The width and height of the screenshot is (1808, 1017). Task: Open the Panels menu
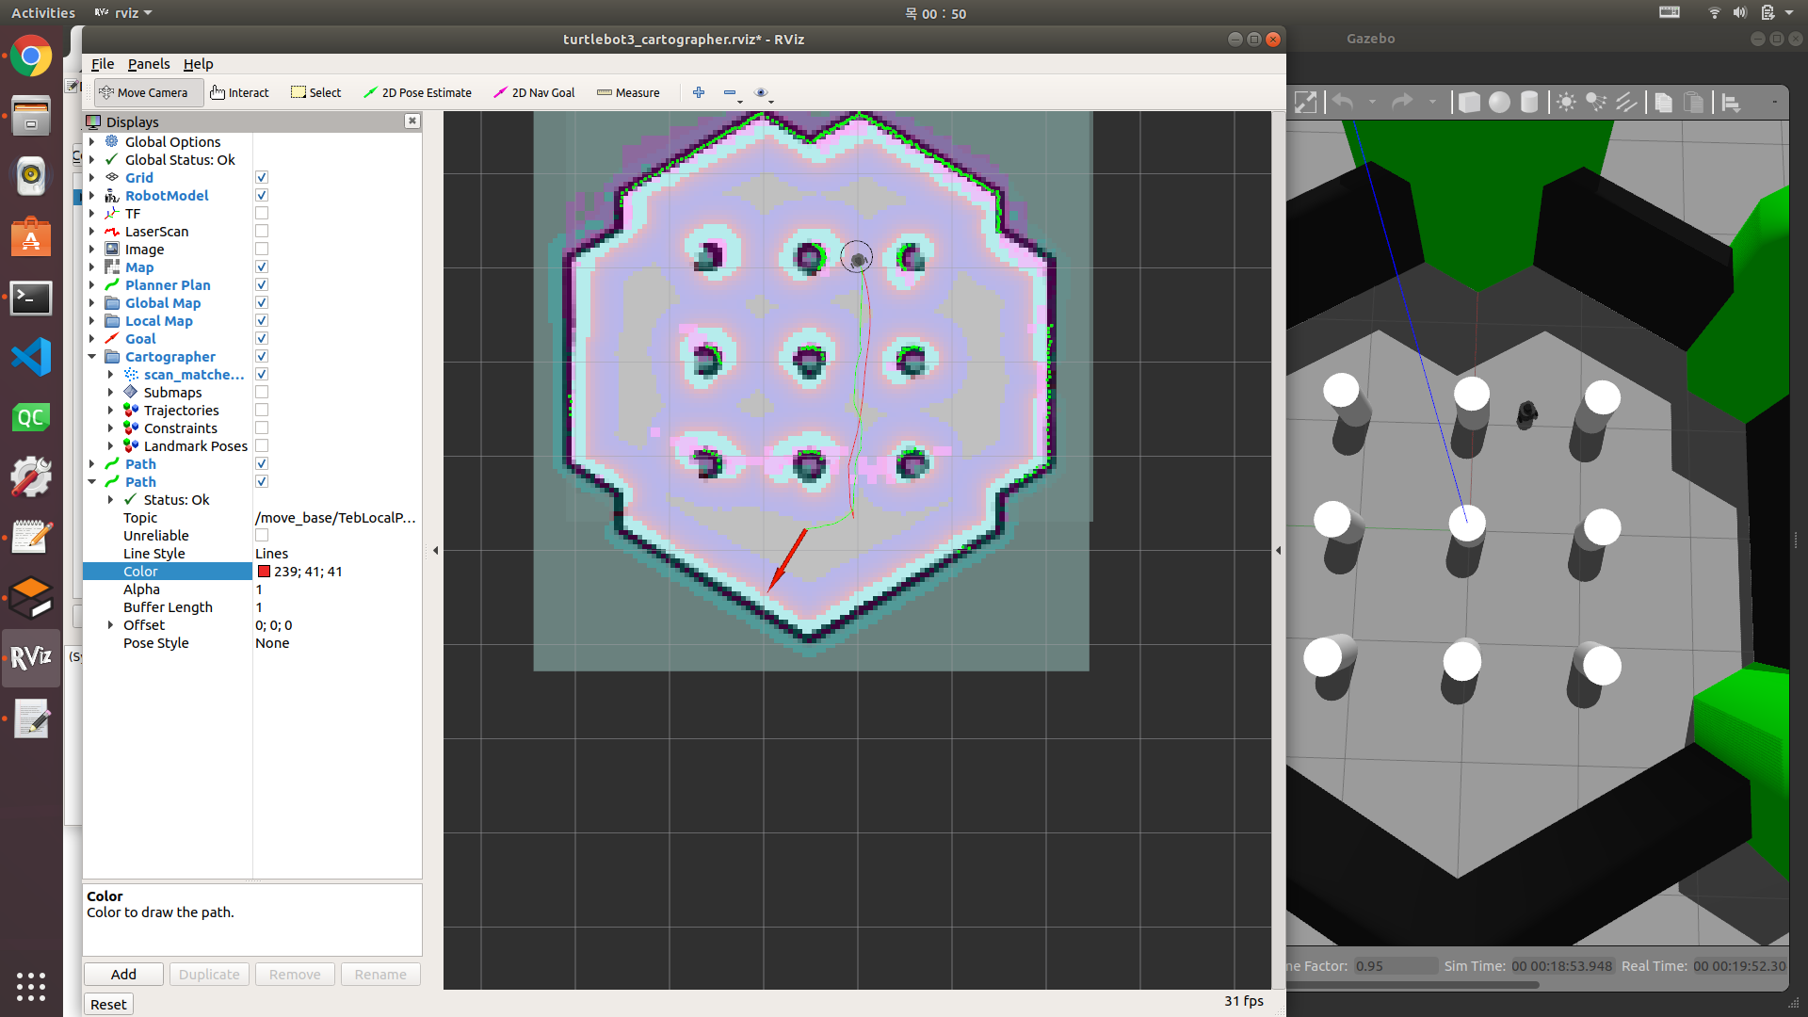click(x=149, y=63)
